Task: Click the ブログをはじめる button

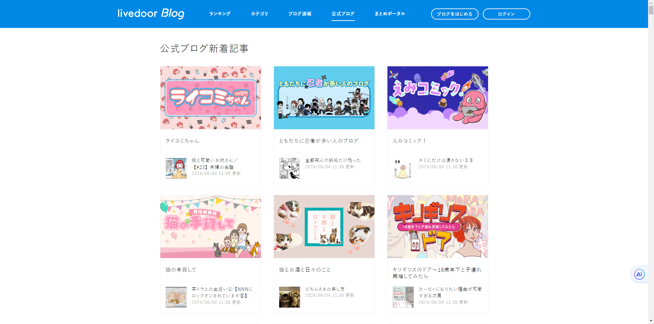Action: pos(455,14)
